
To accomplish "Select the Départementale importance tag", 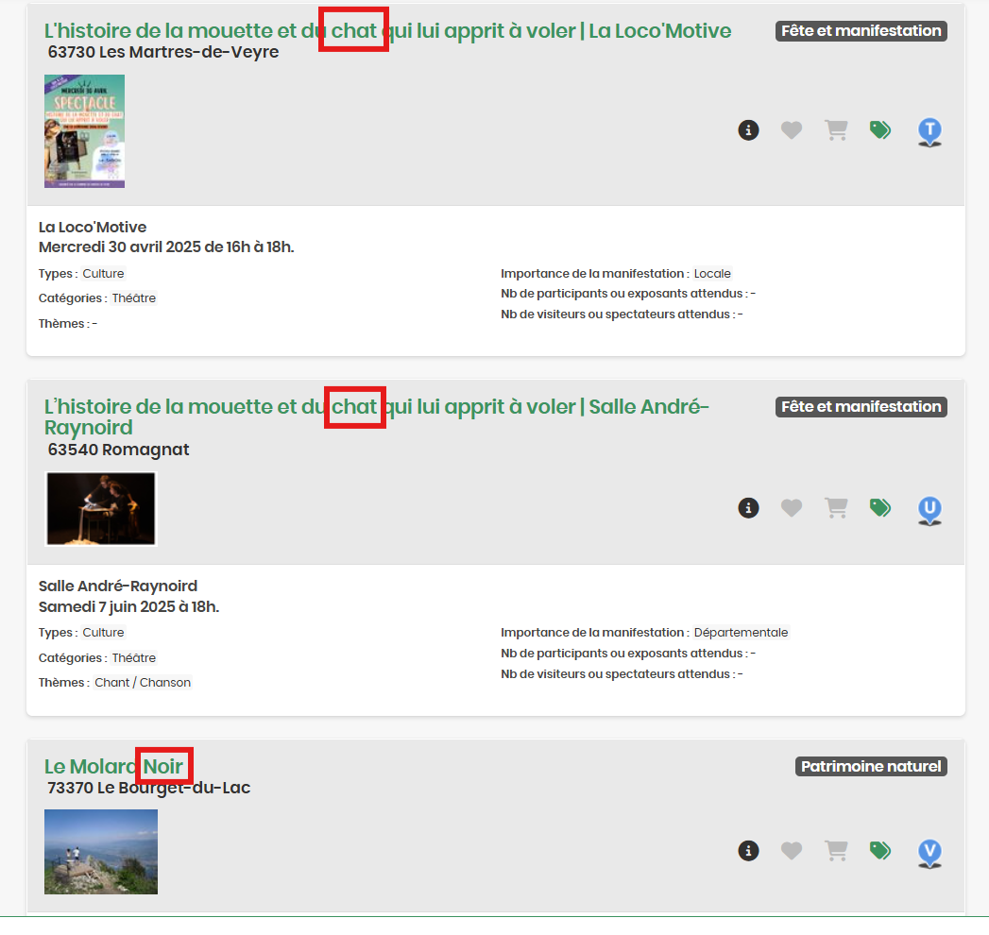I will coord(742,633).
